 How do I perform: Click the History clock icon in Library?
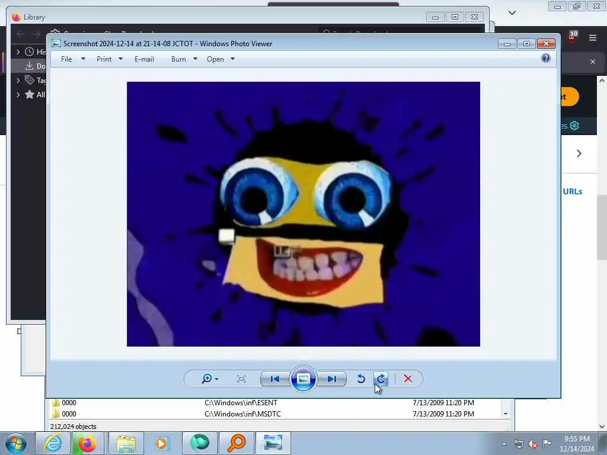[x=30, y=52]
